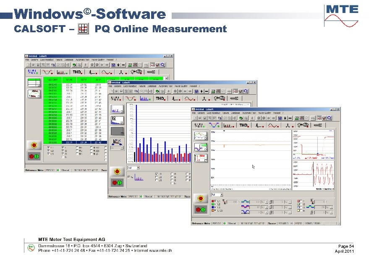The image size is (374, 264).
Task: Open the THD tab in the front window
Action: click(x=244, y=125)
